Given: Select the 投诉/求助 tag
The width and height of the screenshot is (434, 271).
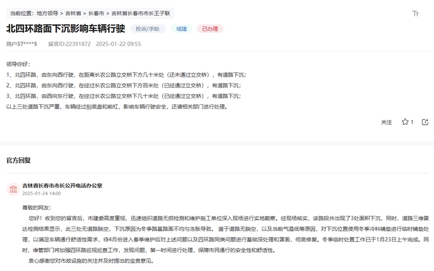Looking at the screenshot, I should click(148, 29).
